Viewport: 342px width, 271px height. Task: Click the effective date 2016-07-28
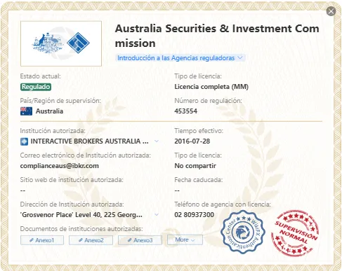pyautogui.click(x=192, y=141)
